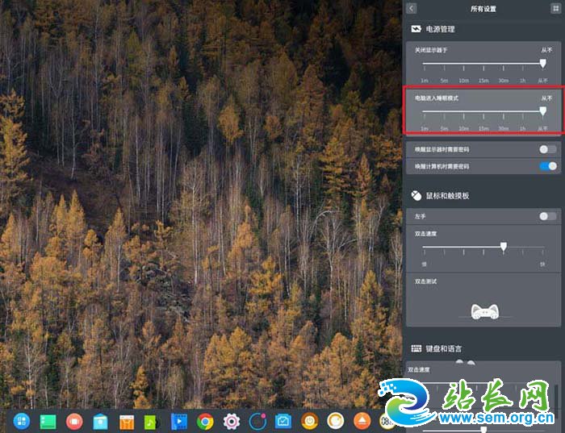Click the 鼠标和触摸板 section heading
Image resolution: width=565 pixels, height=433 pixels.
[447, 195]
